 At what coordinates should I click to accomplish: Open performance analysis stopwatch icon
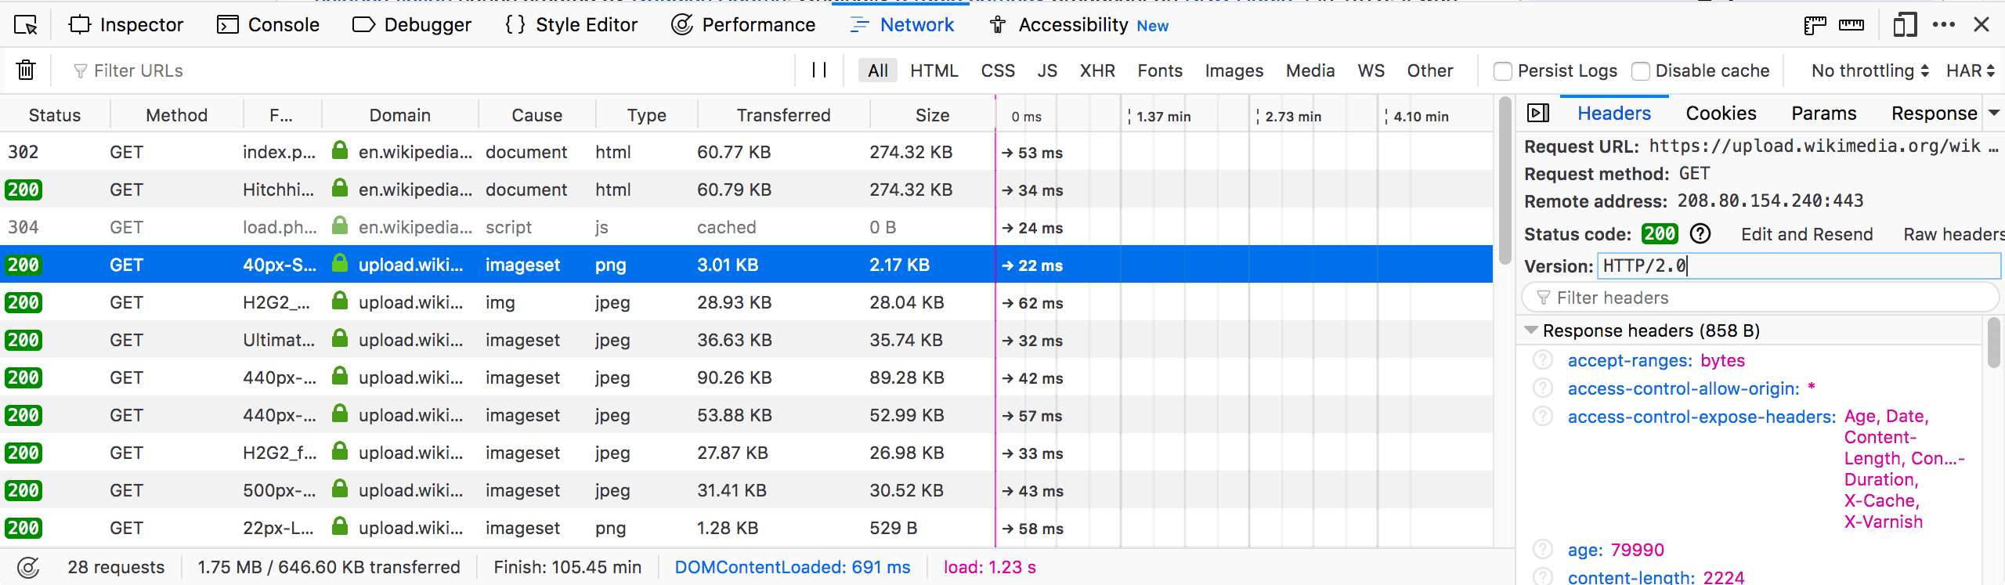click(x=28, y=567)
